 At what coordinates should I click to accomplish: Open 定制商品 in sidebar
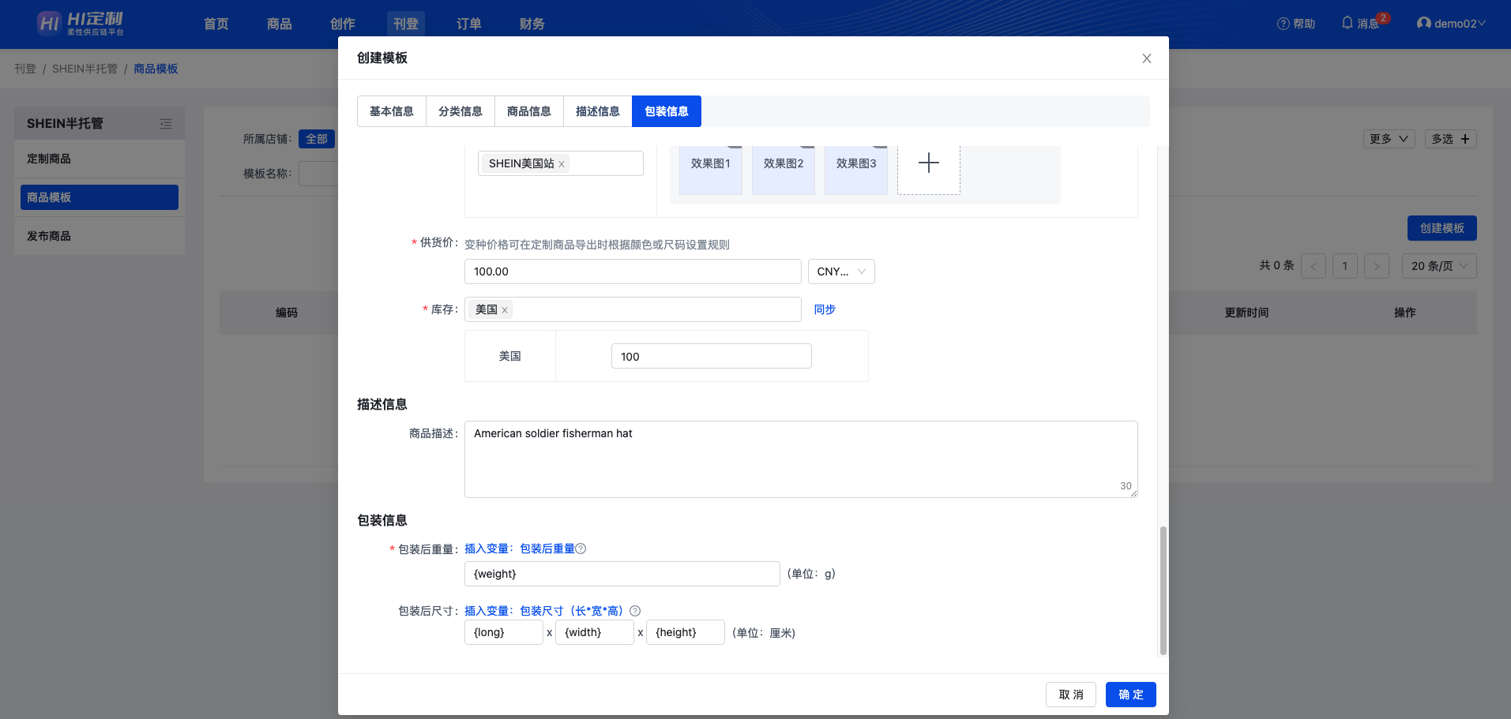click(100, 159)
